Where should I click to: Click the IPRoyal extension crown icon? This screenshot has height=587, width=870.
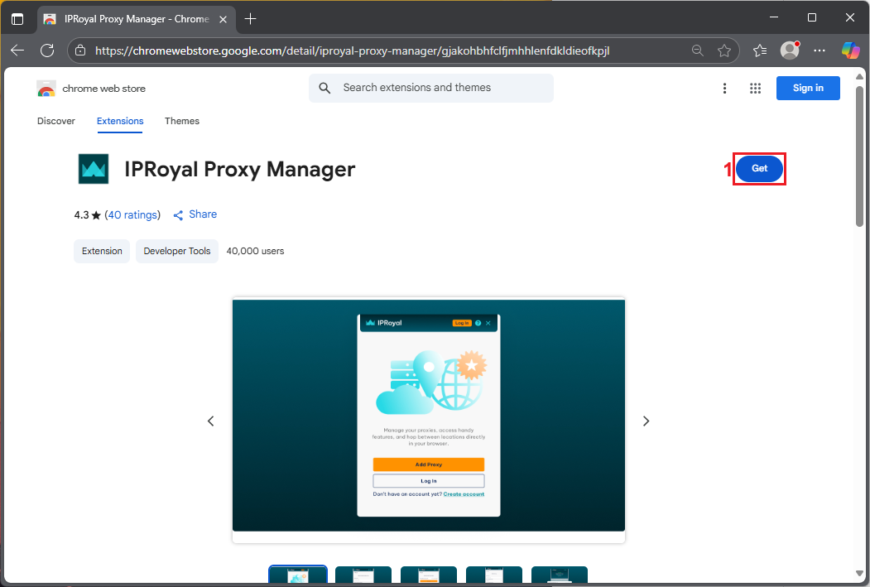coord(94,169)
